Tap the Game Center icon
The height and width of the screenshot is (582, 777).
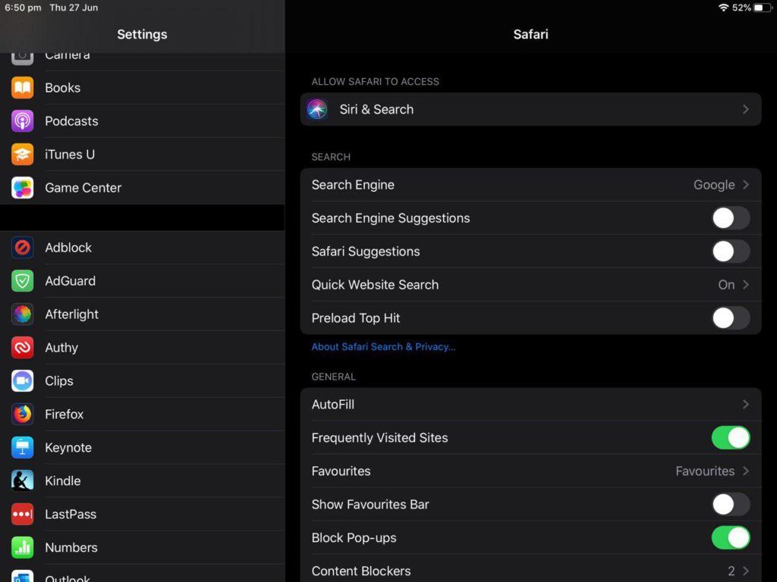pos(23,188)
